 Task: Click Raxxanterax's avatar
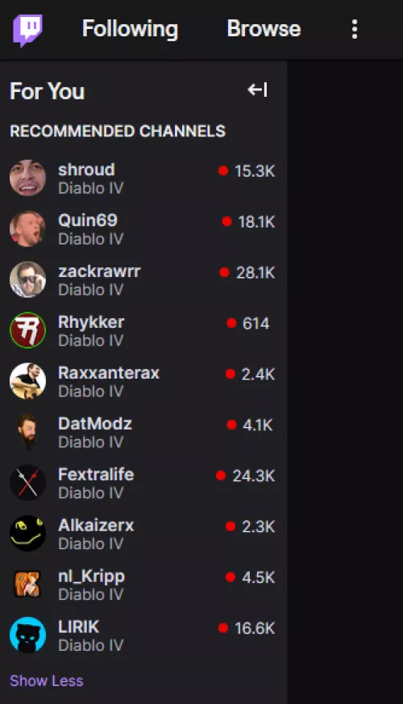[27, 381]
